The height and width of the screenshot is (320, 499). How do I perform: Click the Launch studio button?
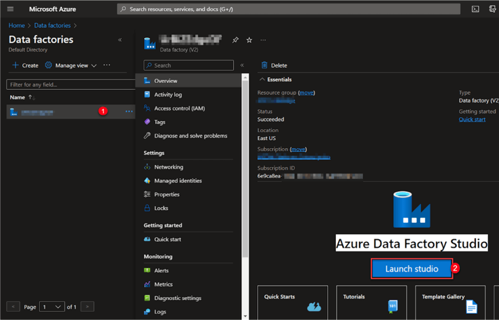[x=411, y=269]
